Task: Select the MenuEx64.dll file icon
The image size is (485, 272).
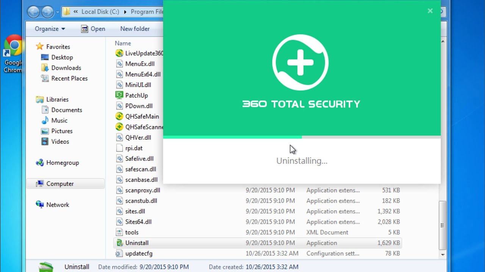Action: tap(119, 74)
